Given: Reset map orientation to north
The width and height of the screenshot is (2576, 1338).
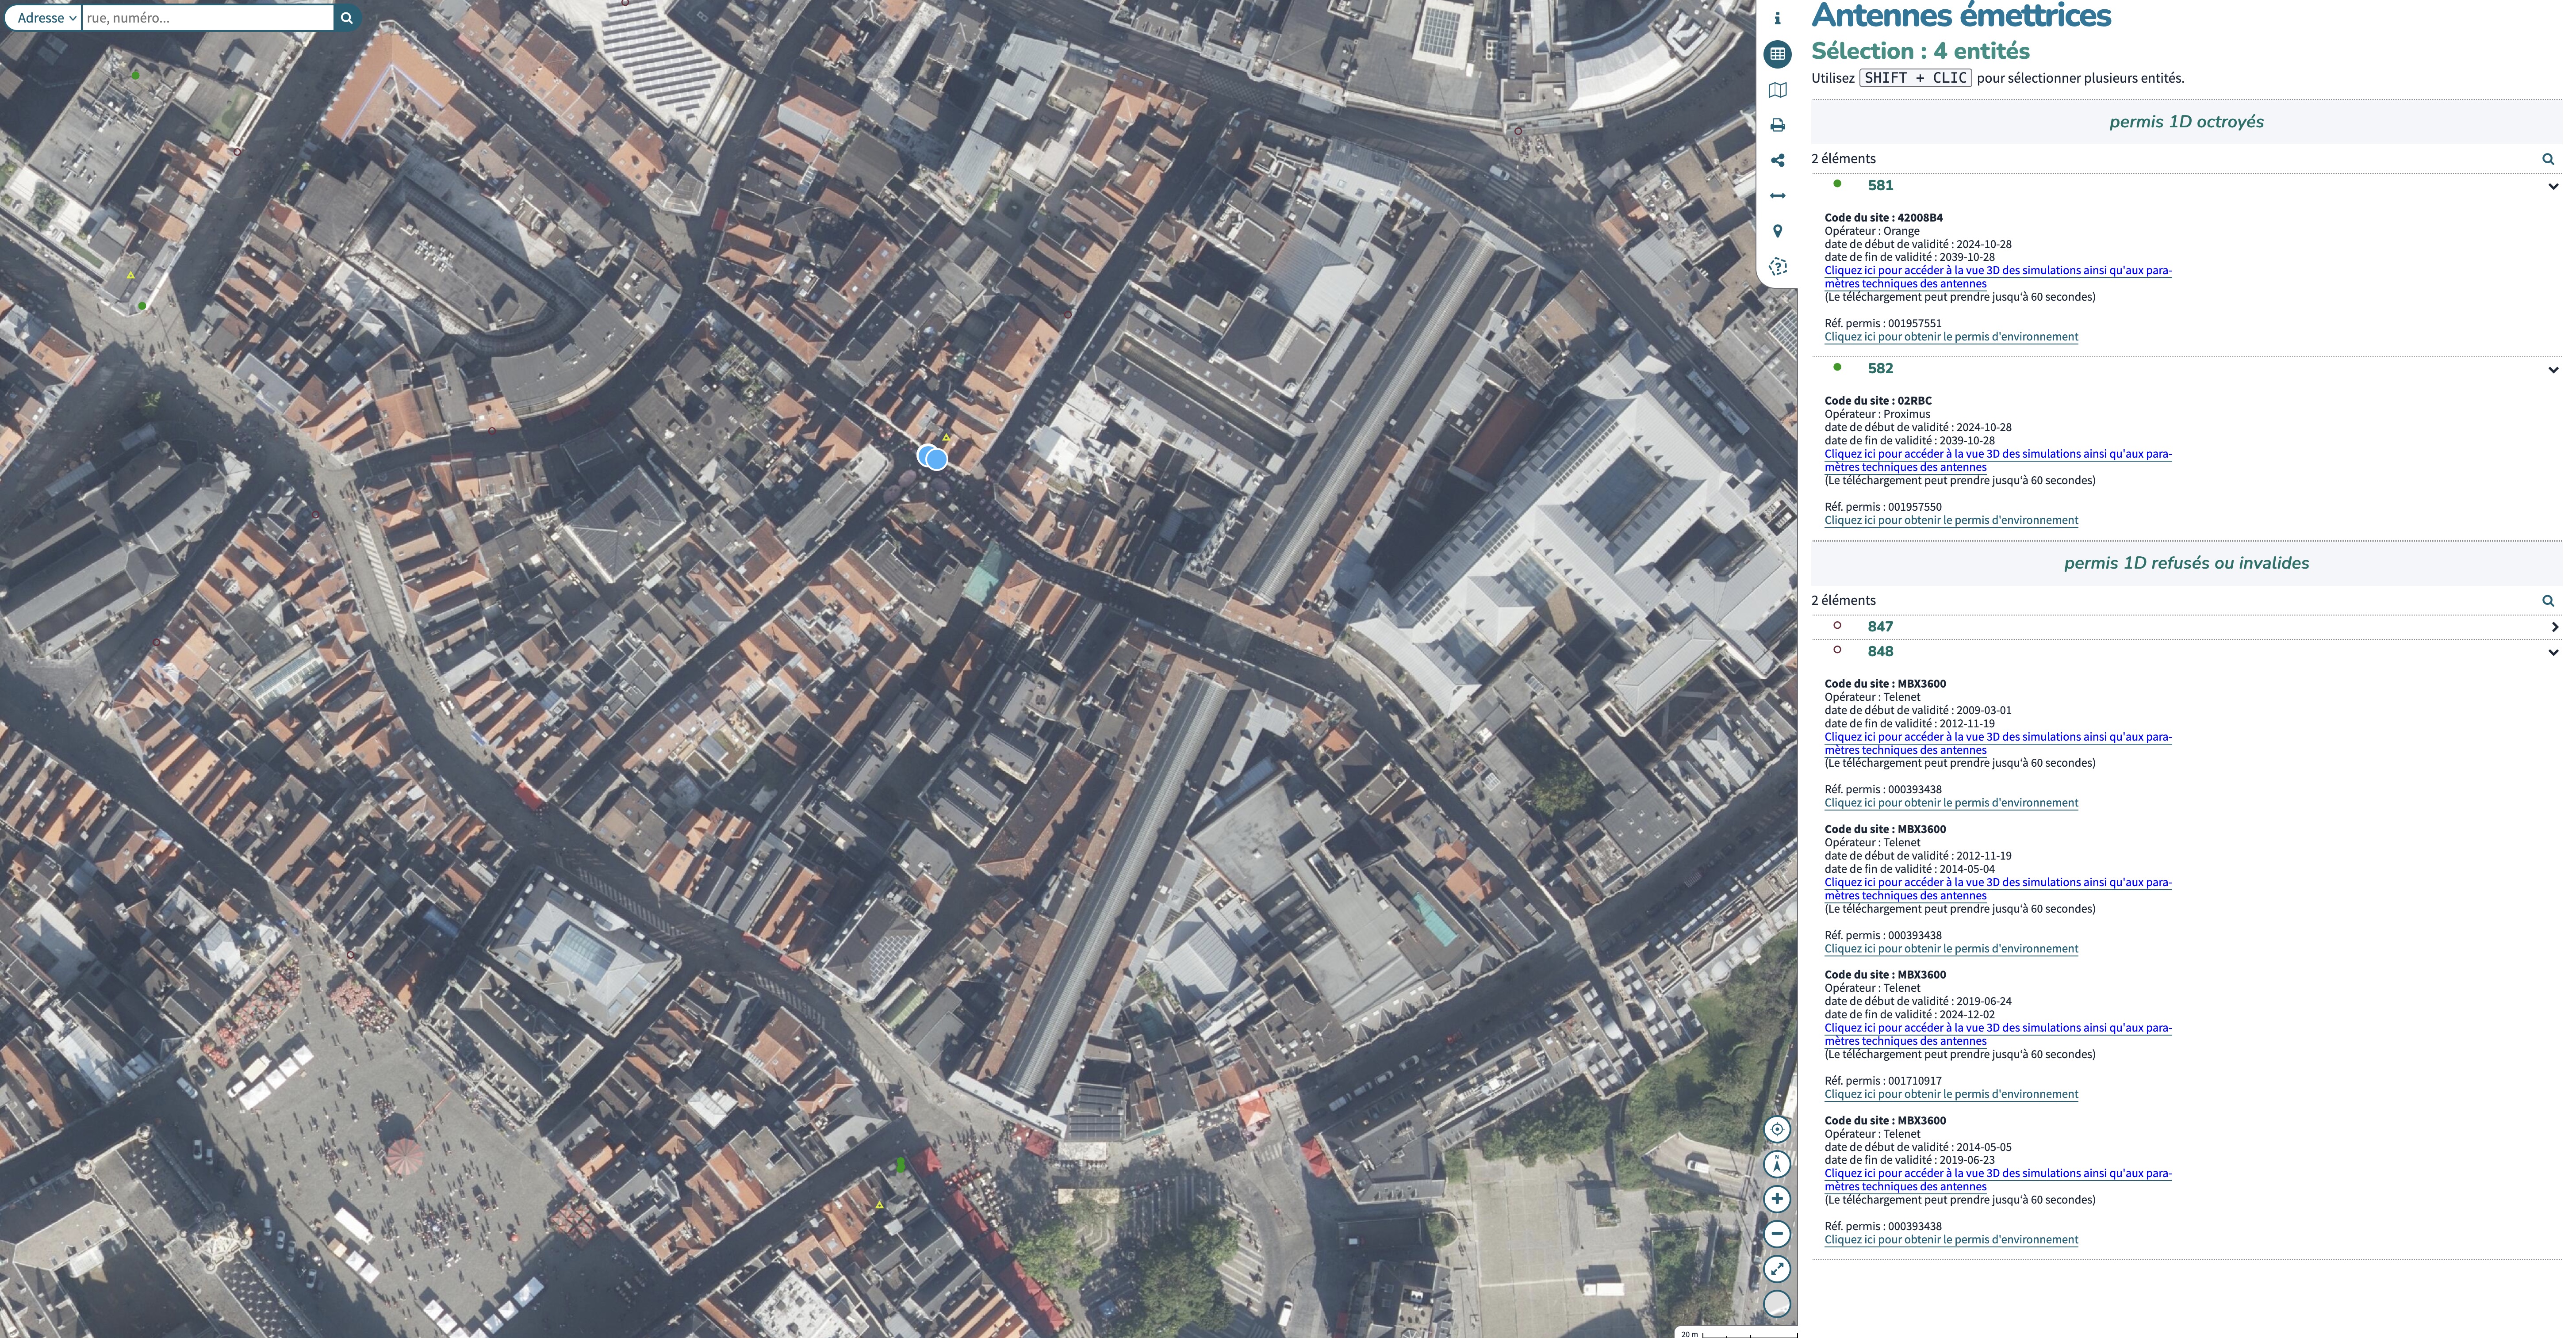Looking at the screenshot, I should [1777, 1164].
